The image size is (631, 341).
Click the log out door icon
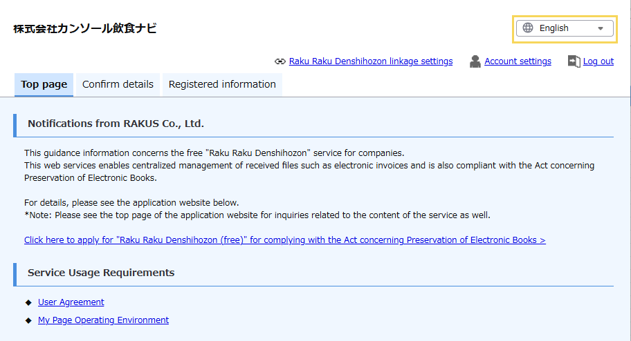point(574,61)
